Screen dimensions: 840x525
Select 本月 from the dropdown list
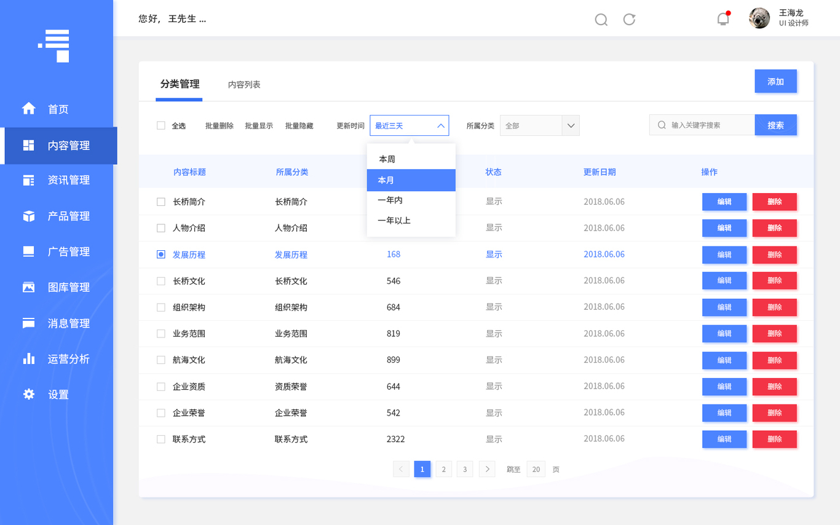[x=411, y=180]
